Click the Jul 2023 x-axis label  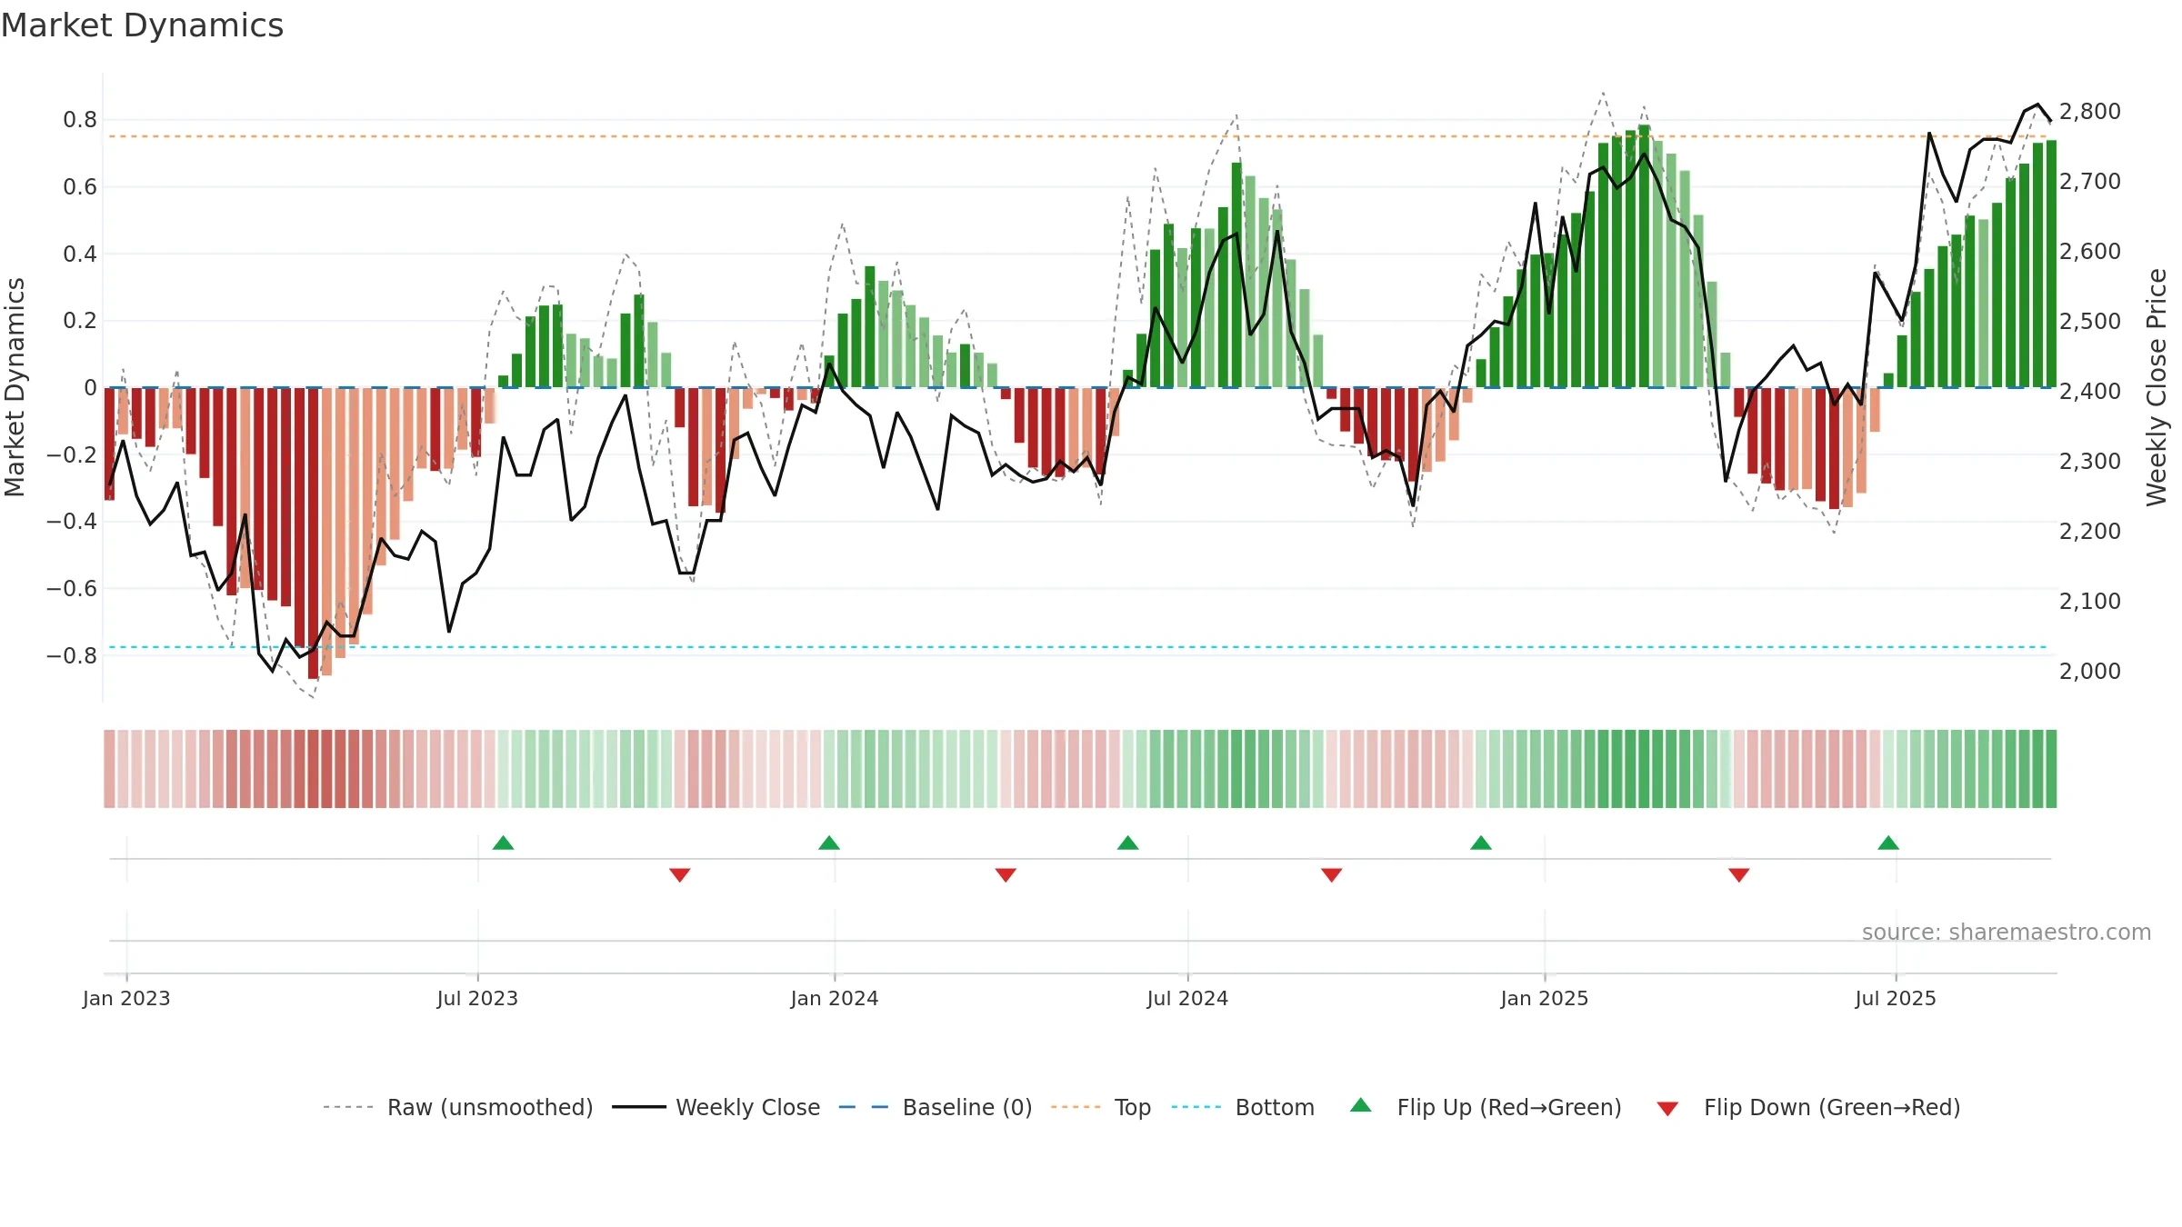(477, 998)
